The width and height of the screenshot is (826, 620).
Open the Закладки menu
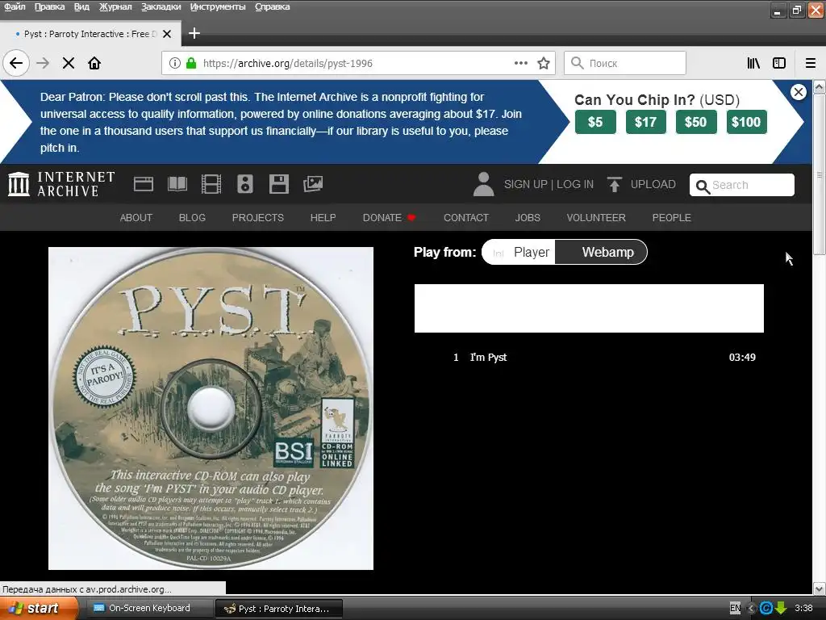click(x=161, y=6)
